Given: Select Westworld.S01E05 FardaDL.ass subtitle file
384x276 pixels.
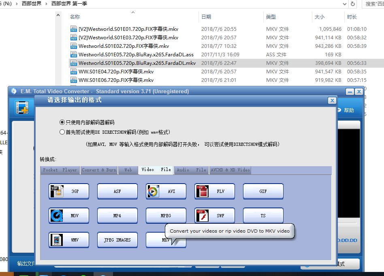Looking at the screenshot, I should [x=136, y=54].
